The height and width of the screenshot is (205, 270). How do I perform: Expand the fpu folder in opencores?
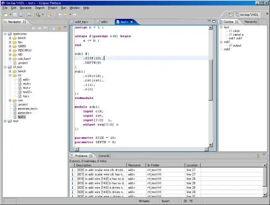pyautogui.click(x=10, y=42)
